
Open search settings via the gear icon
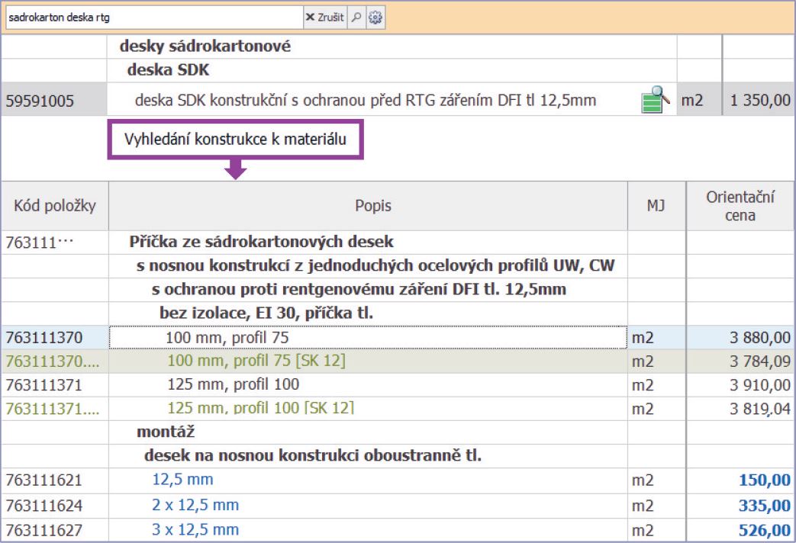click(x=375, y=18)
